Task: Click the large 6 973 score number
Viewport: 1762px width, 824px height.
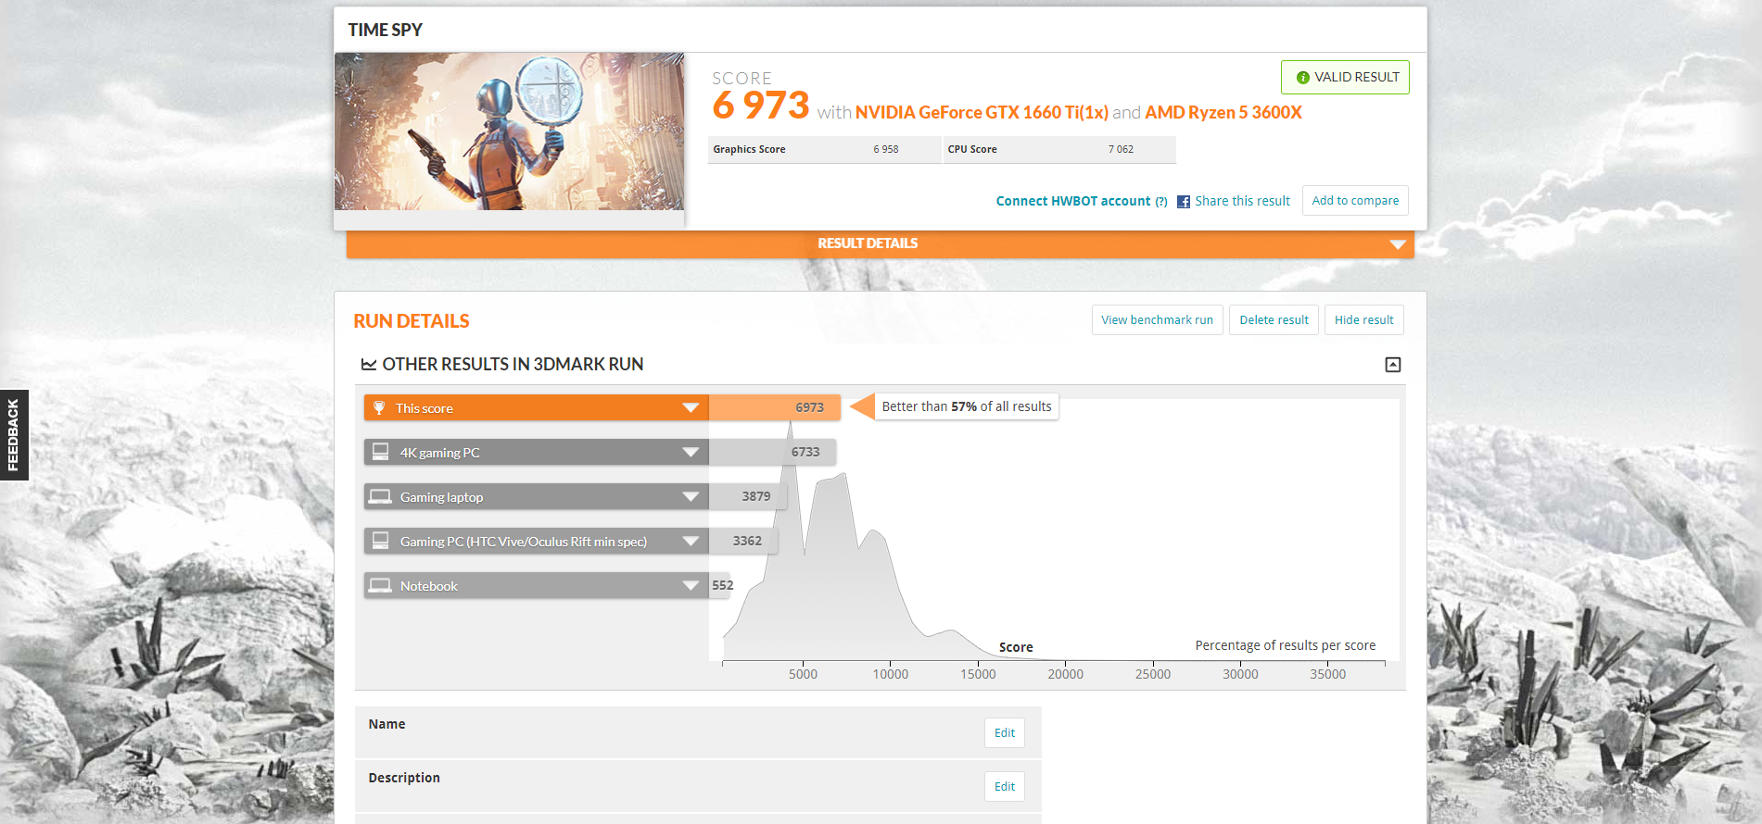Action: [761, 106]
